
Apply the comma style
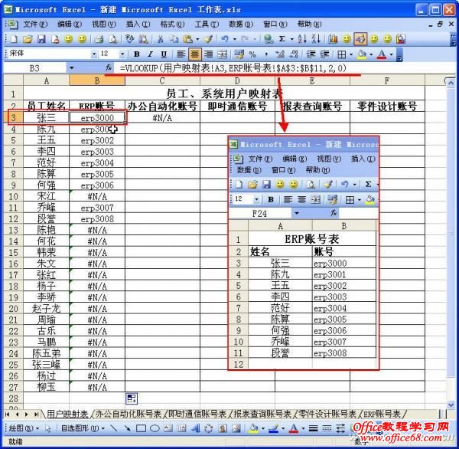pos(266,54)
